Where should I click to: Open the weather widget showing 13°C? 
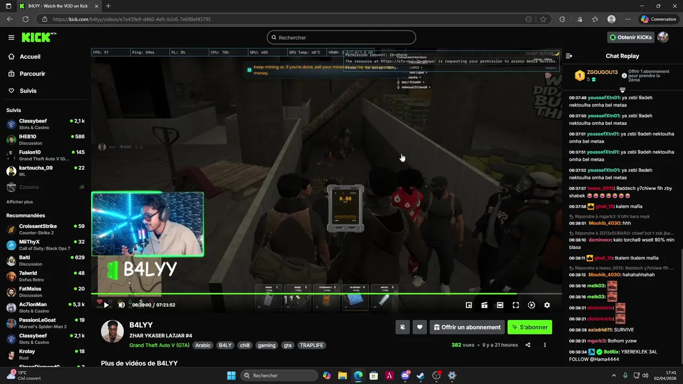coord(23,375)
